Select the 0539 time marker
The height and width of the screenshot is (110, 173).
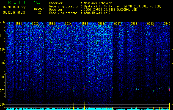coord(150,24)
